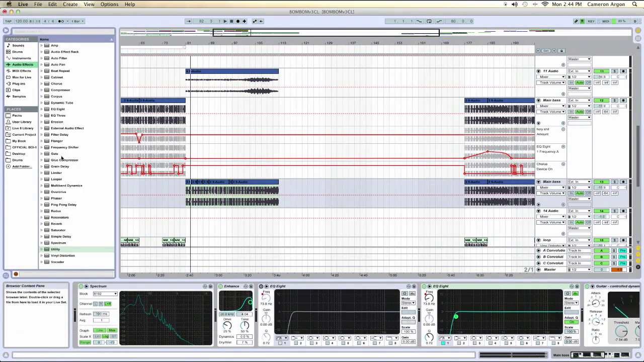644x362 pixels.
Task: Click the volume icon in menu bar
Action: click(x=514, y=4)
